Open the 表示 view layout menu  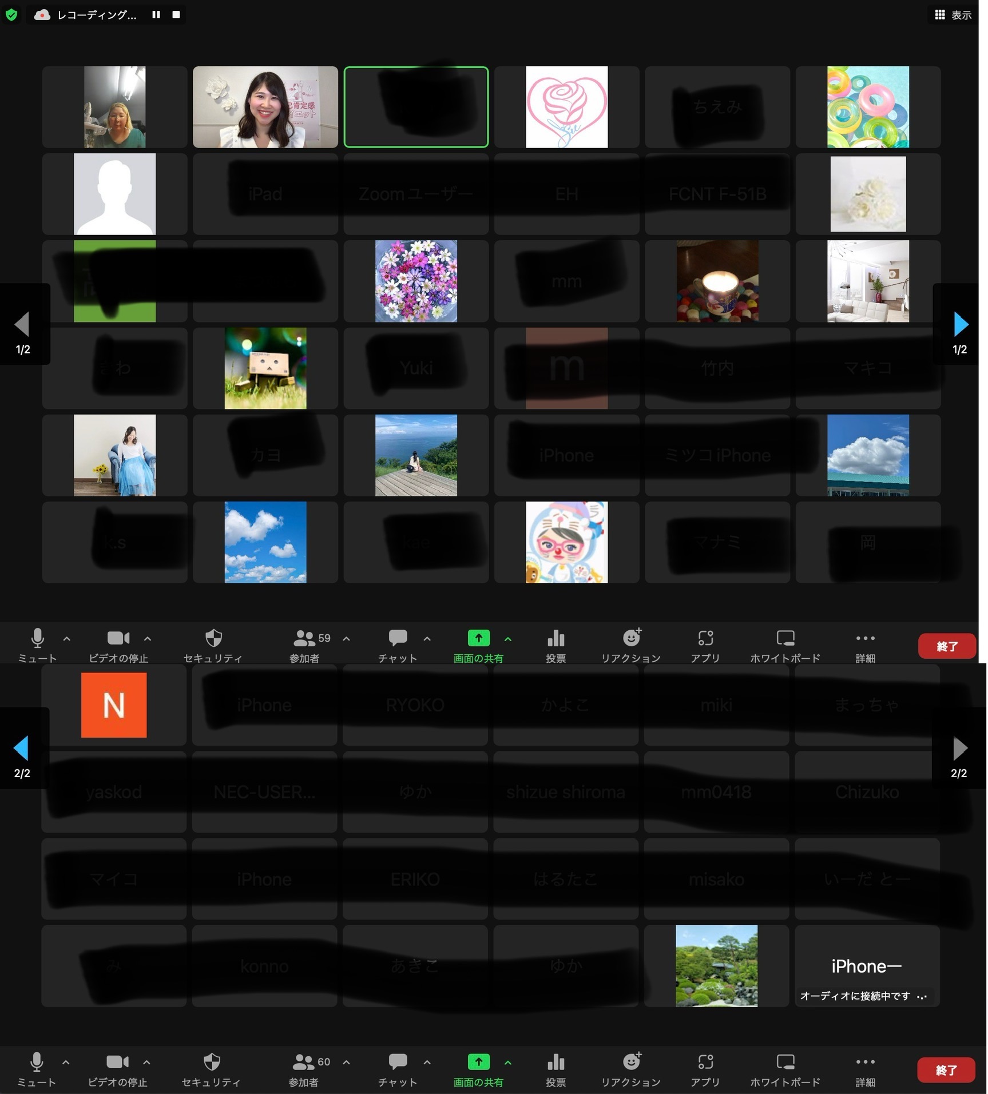click(953, 15)
